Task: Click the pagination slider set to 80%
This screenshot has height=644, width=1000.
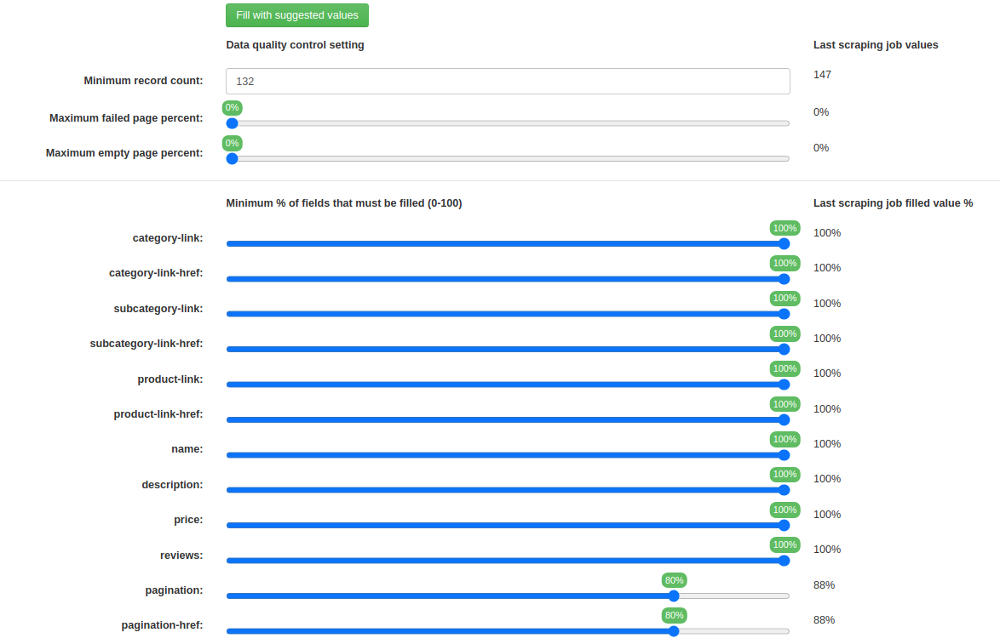Action: 674,596
